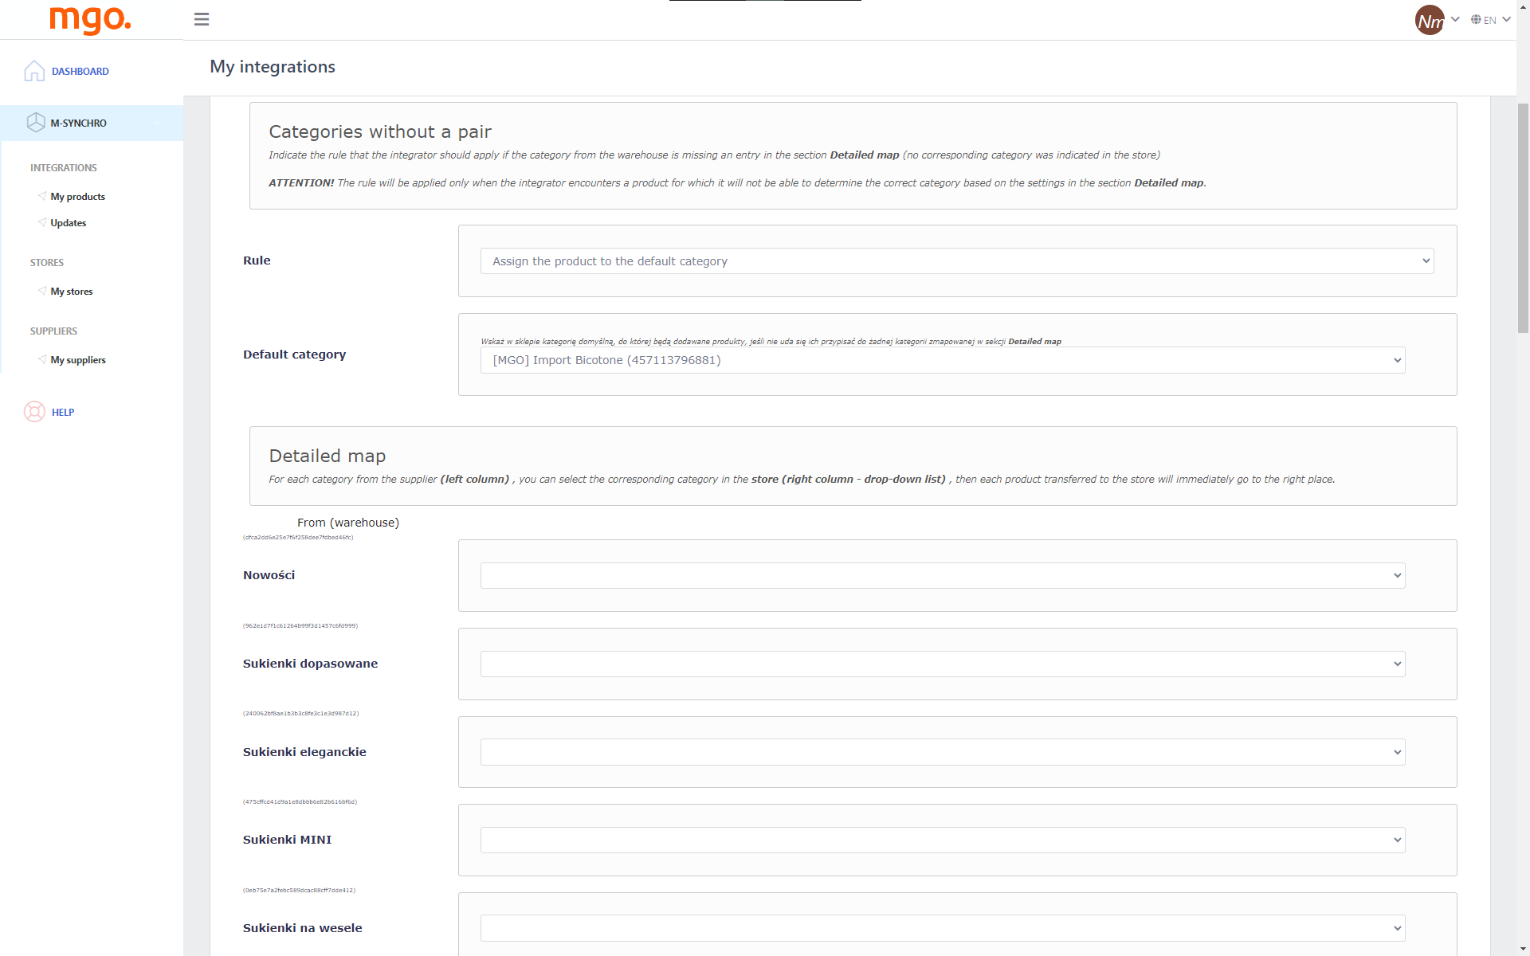Toggle the hamburger sidebar menu icon
The image size is (1530, 956).
click(x=202, y=19)
